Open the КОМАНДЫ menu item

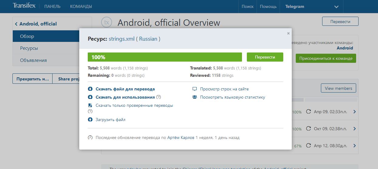(x=81, y=6)
